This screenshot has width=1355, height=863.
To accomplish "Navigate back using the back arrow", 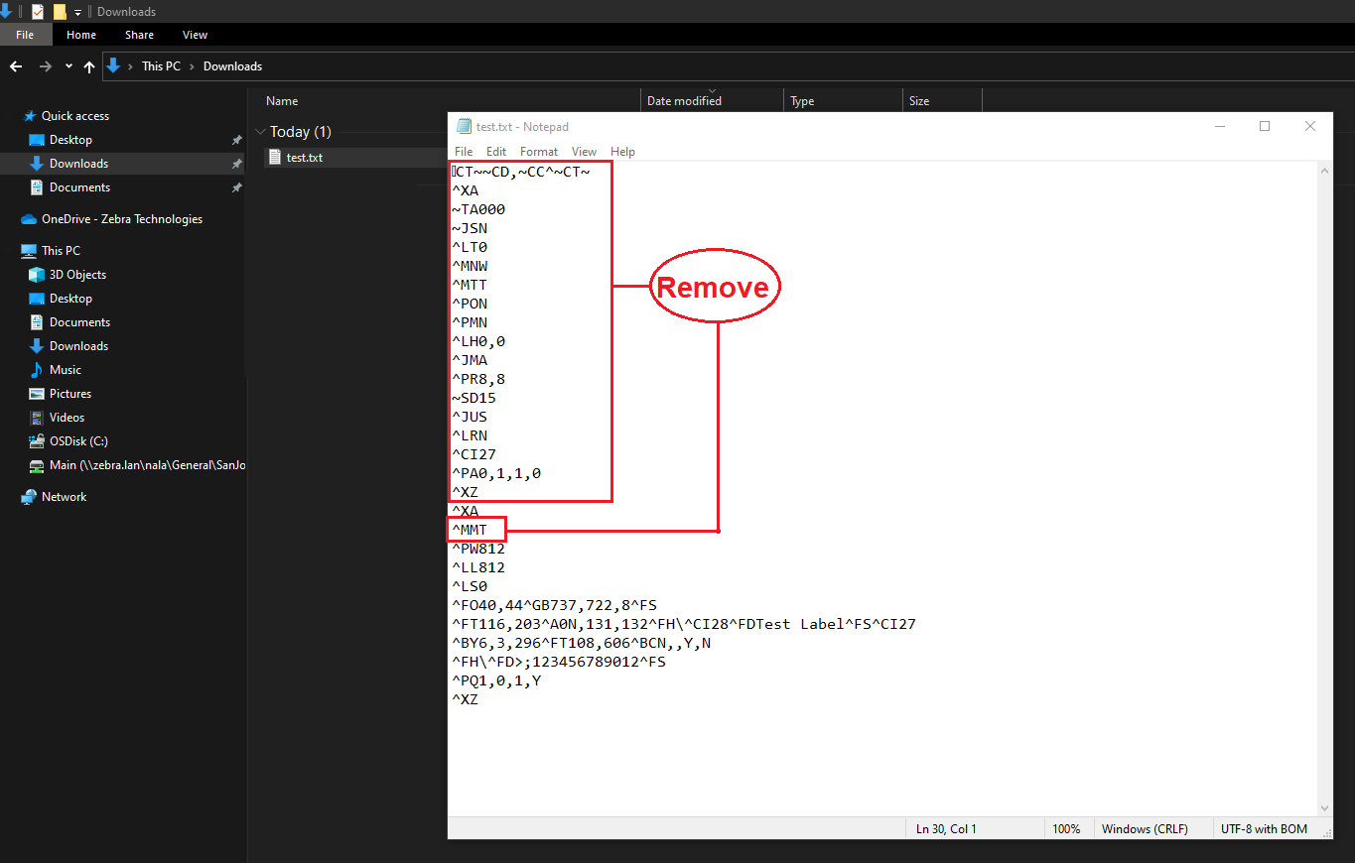I will tap(16, 65).
